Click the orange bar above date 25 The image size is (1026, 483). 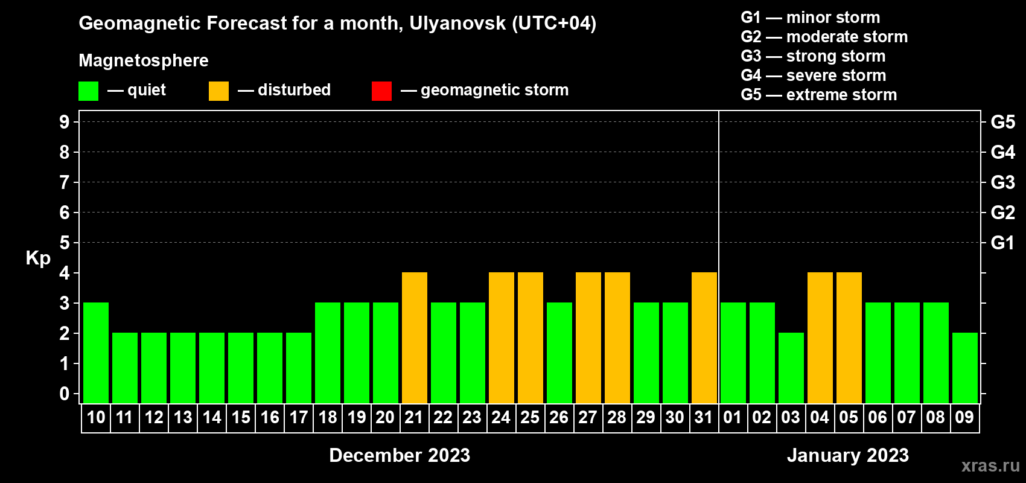(x=531, y=337)
